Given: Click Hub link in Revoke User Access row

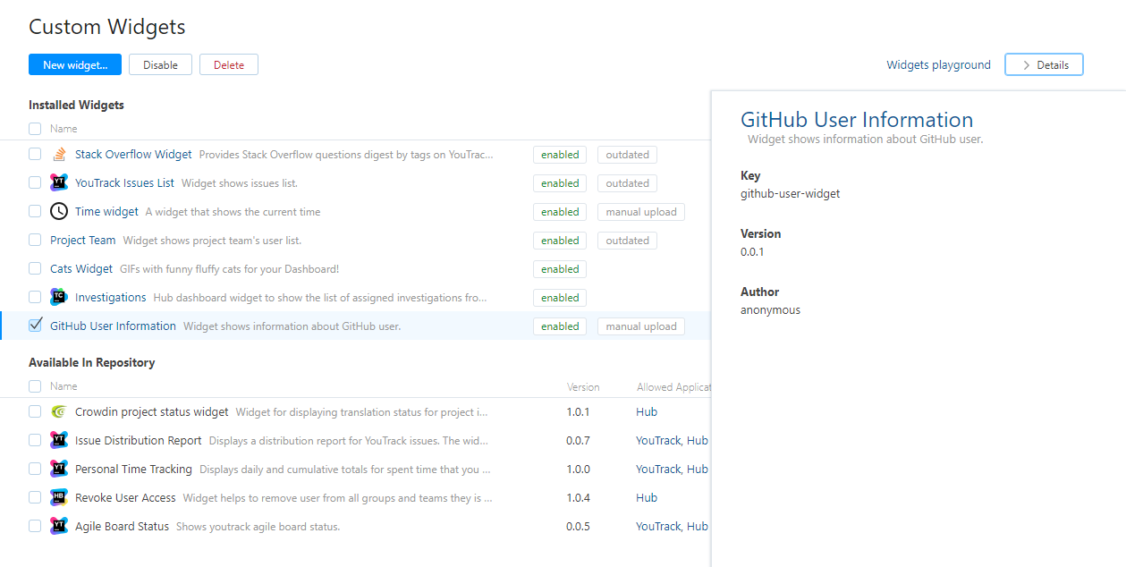Looking at the screenshot, I should (647, 498).
